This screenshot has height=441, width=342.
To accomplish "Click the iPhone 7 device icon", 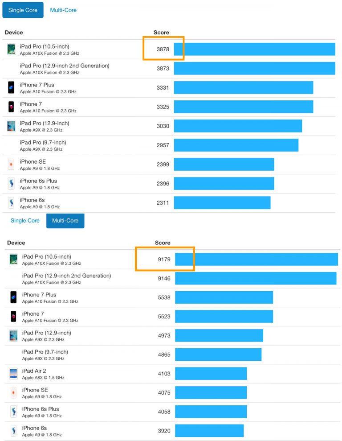I will click(11, 107).
